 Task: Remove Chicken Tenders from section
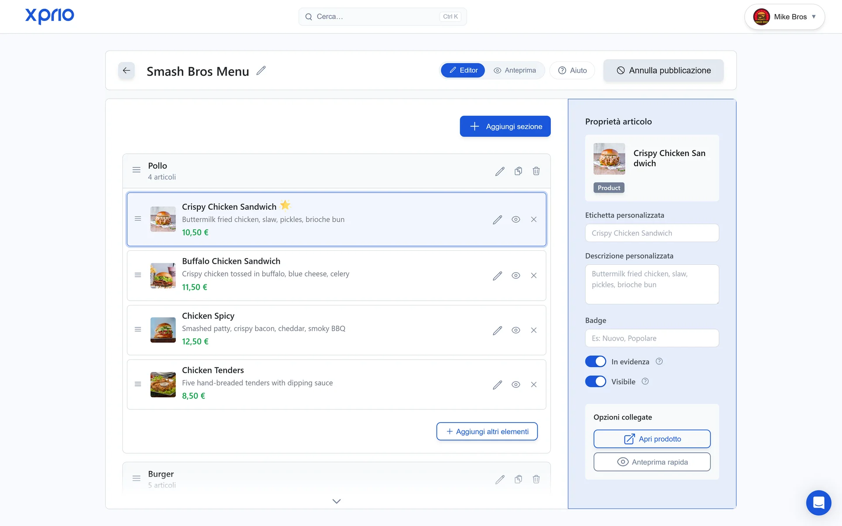(x=534, y=385)
